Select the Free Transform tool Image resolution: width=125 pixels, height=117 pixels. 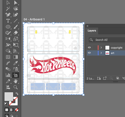16,45
